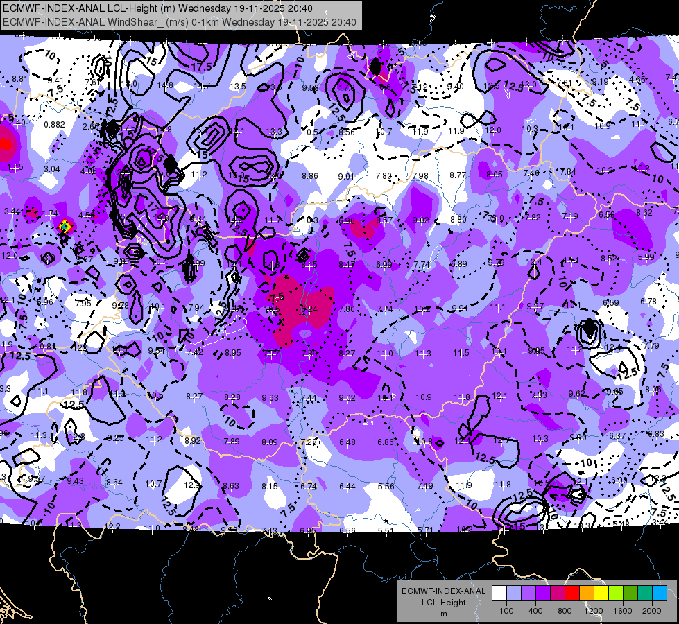
Task: Click the legend label 800
Action: [x=565, y=611]
